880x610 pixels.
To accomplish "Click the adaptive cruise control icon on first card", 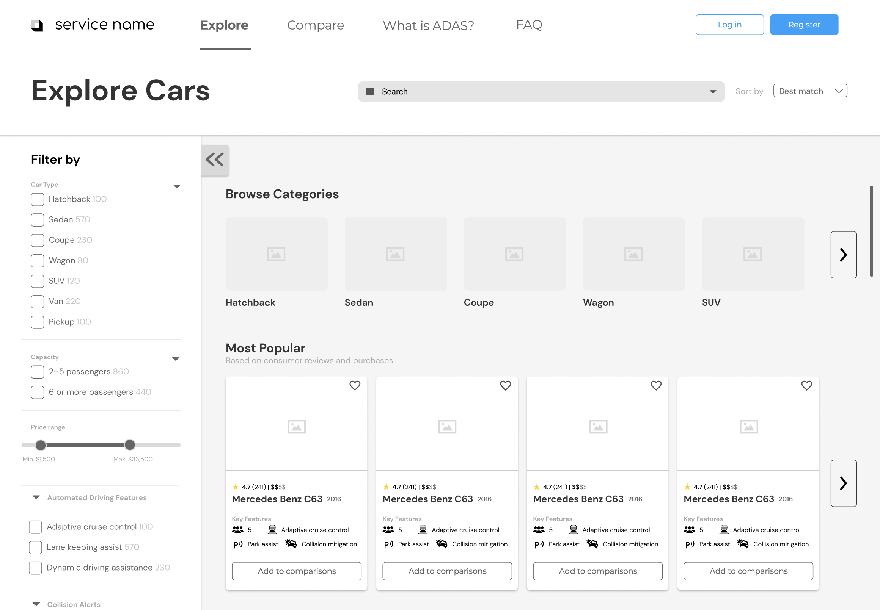I will coord(272,530).
